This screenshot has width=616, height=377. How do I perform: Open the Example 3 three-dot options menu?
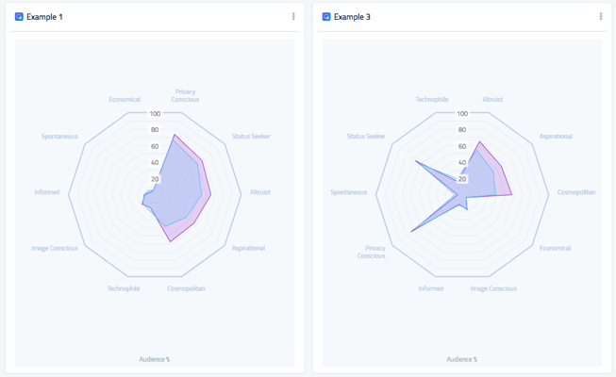601,17
